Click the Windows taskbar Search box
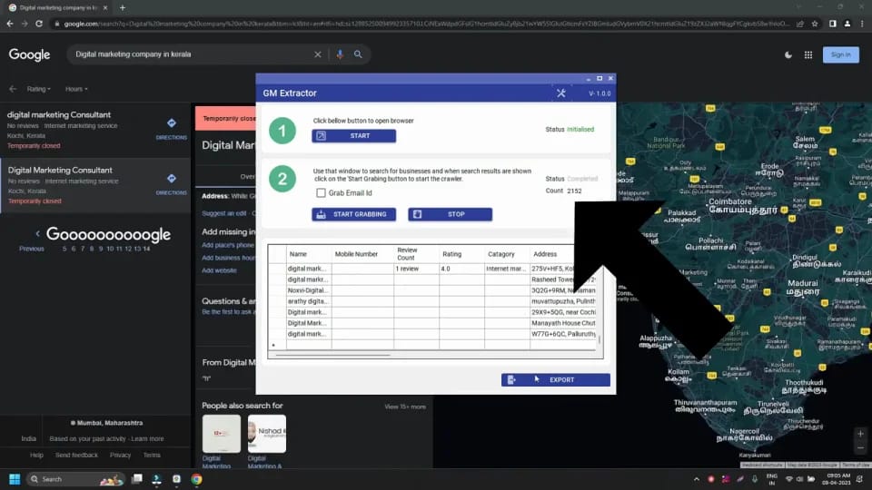 (75, 479)
